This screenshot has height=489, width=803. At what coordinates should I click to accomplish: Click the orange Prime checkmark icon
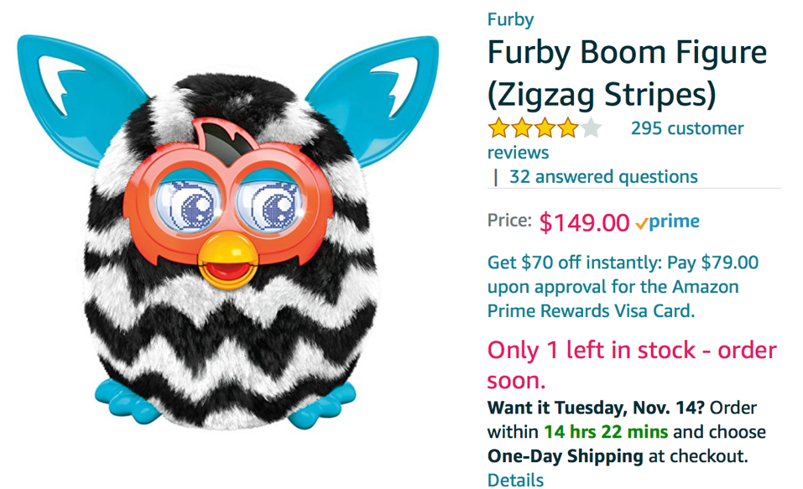641,223
